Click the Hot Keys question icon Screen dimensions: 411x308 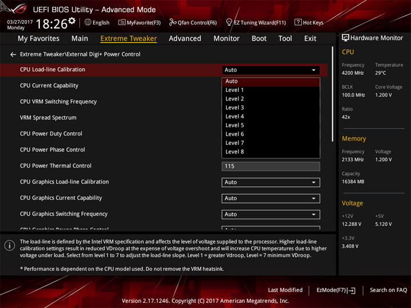[298, 22]
